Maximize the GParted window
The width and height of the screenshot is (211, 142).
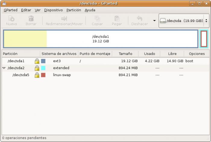click(200, 4)
